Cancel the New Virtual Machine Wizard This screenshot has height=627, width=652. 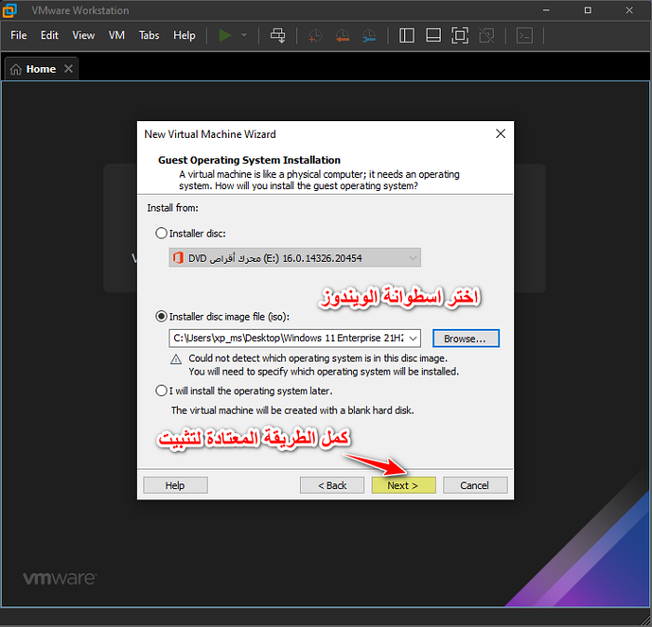pos(475,485)
